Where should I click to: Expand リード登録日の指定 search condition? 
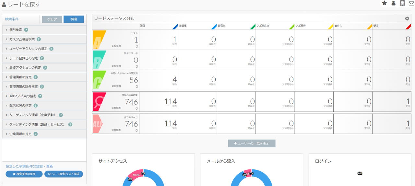[x=44, y=58]
